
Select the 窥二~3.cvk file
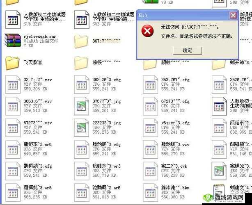[151, 171]
